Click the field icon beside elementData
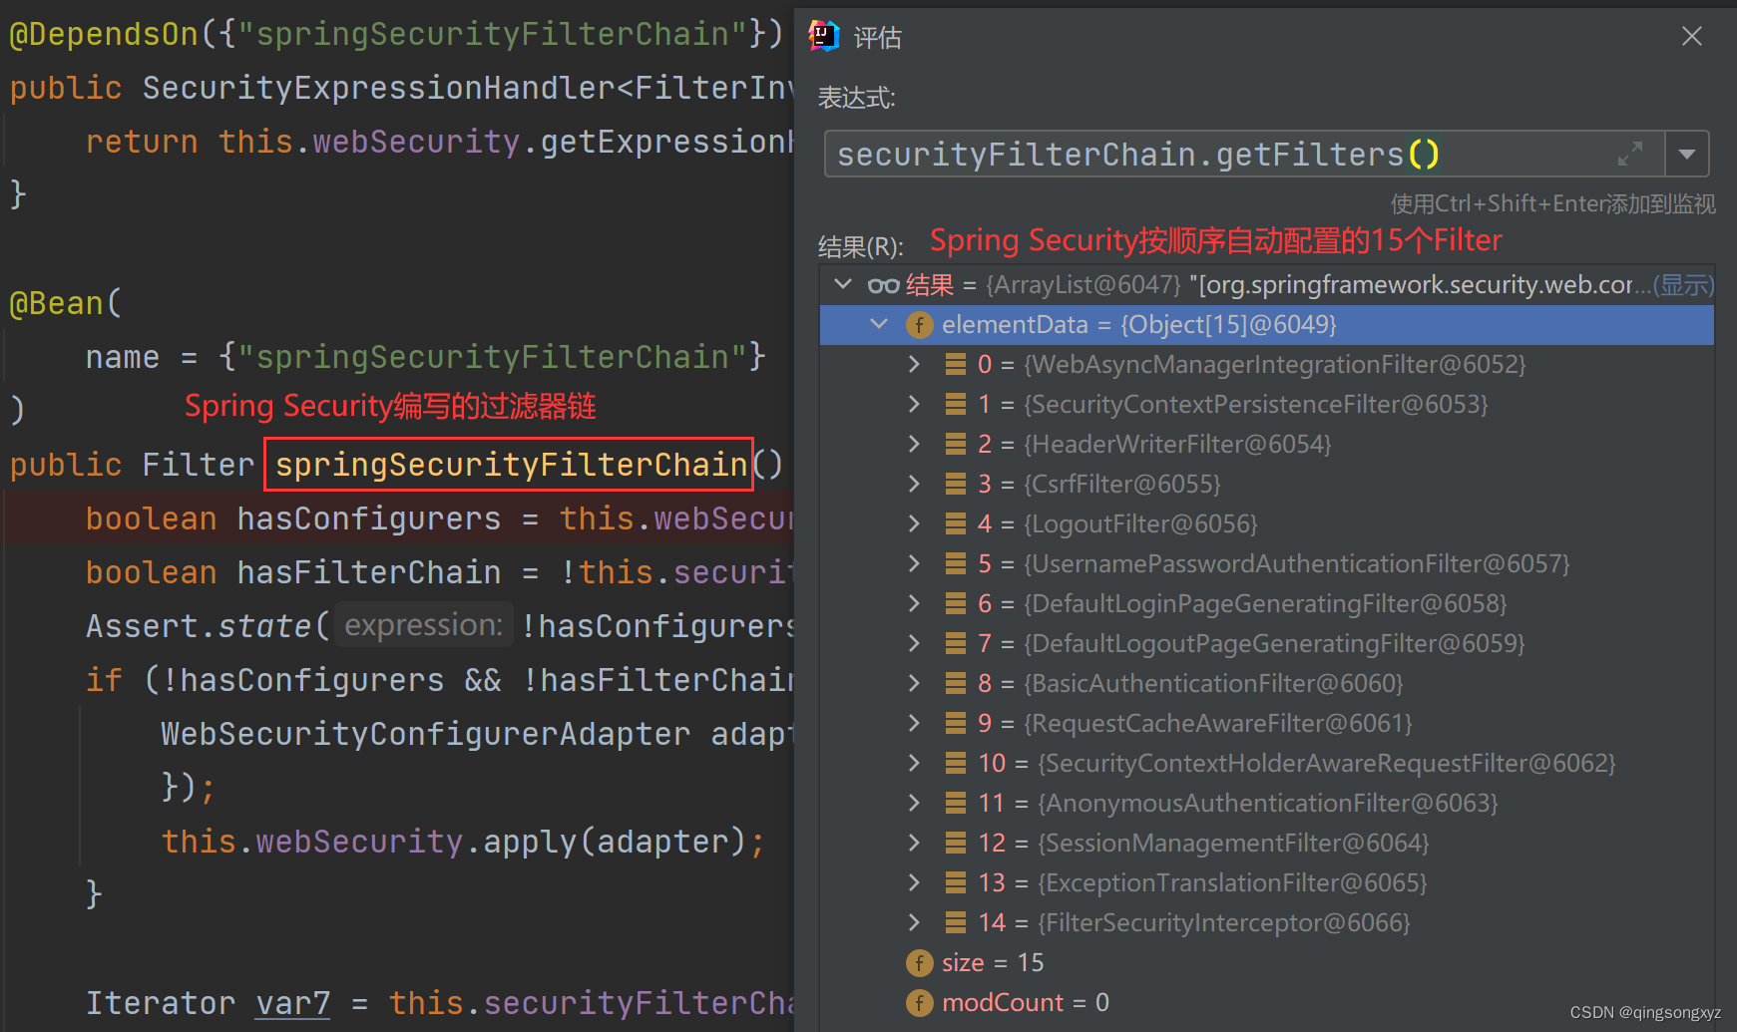The image size is (1737, 1032). tap(919, 325)
